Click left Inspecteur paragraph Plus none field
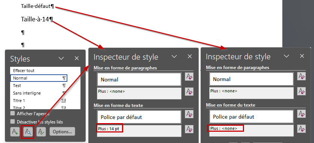 tap(139, 93)
